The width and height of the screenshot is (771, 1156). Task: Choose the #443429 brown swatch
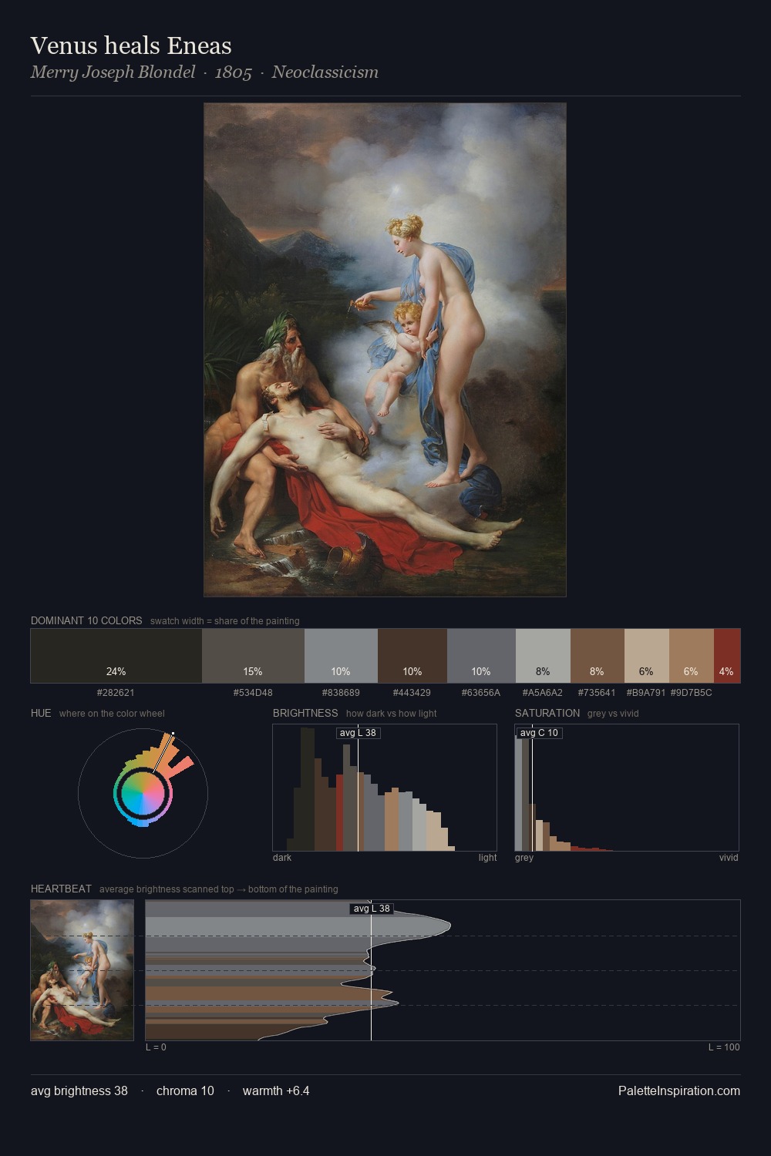(x=412, y=656)
